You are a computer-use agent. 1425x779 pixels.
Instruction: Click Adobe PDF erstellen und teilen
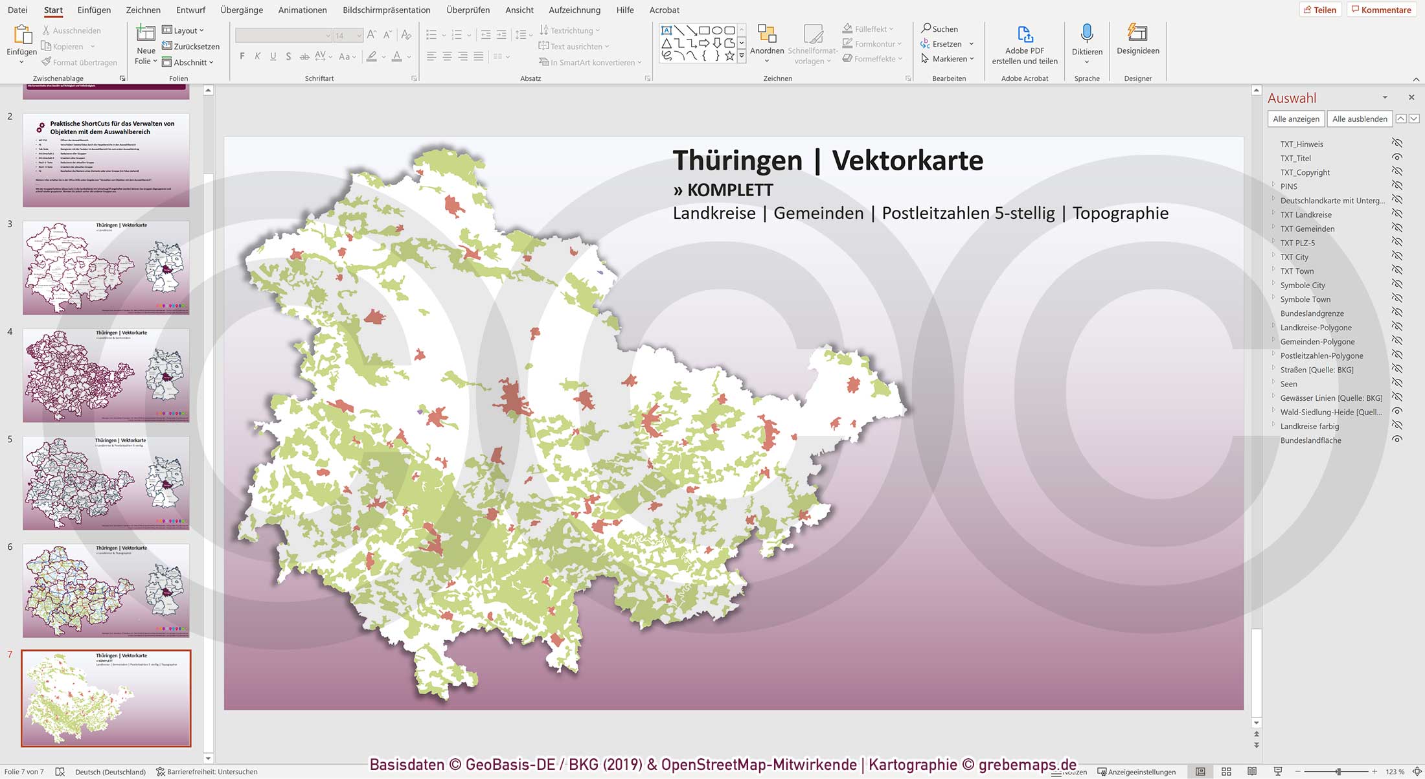click(1024, 44)
